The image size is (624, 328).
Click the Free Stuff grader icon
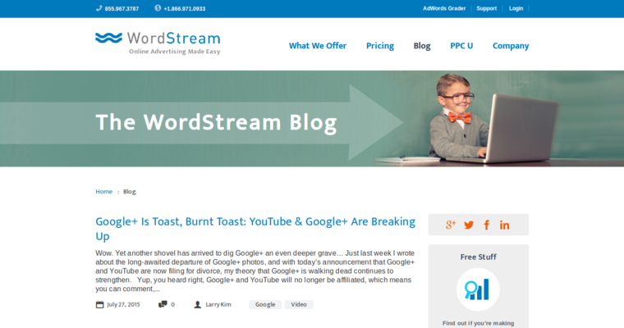478,289
